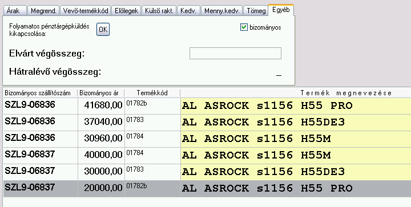Open the Árak tab

(x=15, y=11)
